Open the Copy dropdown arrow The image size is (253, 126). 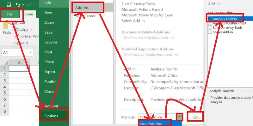(31, 29)
